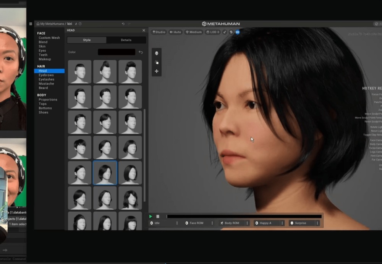
Task: Open the Beard hair category
Action: pos(43,88)
